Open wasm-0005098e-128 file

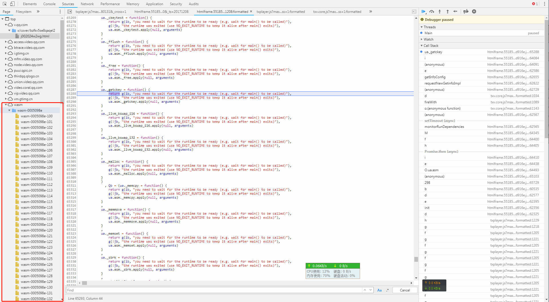pyautogui.click(x=37, y=276)
